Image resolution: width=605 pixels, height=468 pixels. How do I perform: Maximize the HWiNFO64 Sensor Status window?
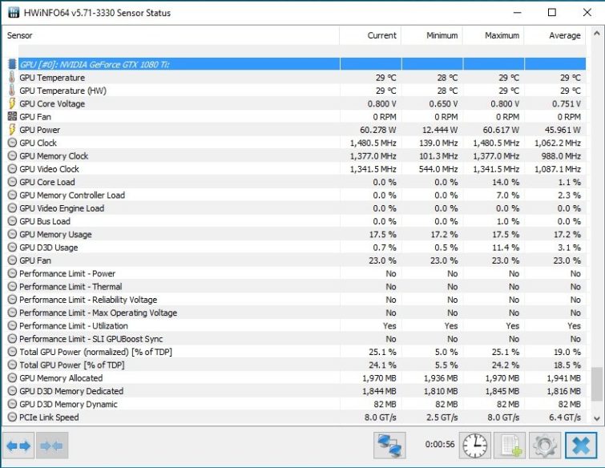[x=552, y=12]
